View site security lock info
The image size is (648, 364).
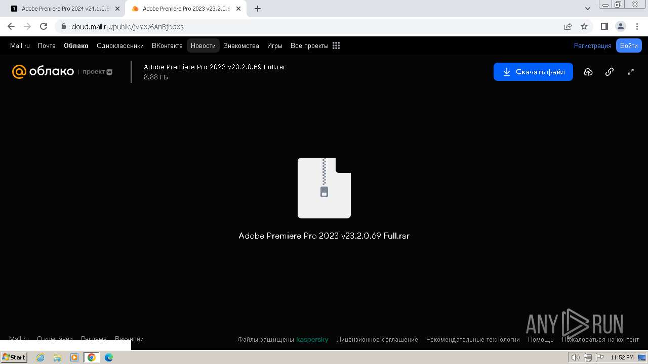[63, 26]
